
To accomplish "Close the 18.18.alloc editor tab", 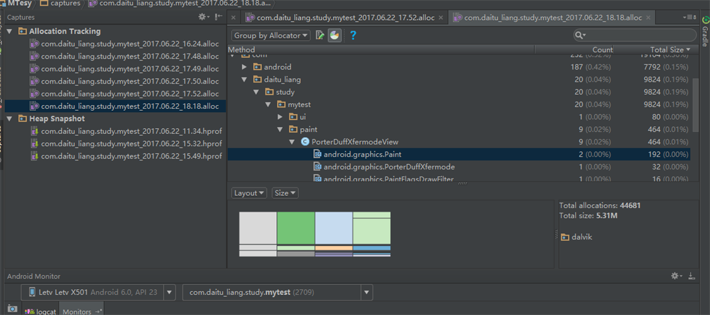I will [x=649, y=17].
